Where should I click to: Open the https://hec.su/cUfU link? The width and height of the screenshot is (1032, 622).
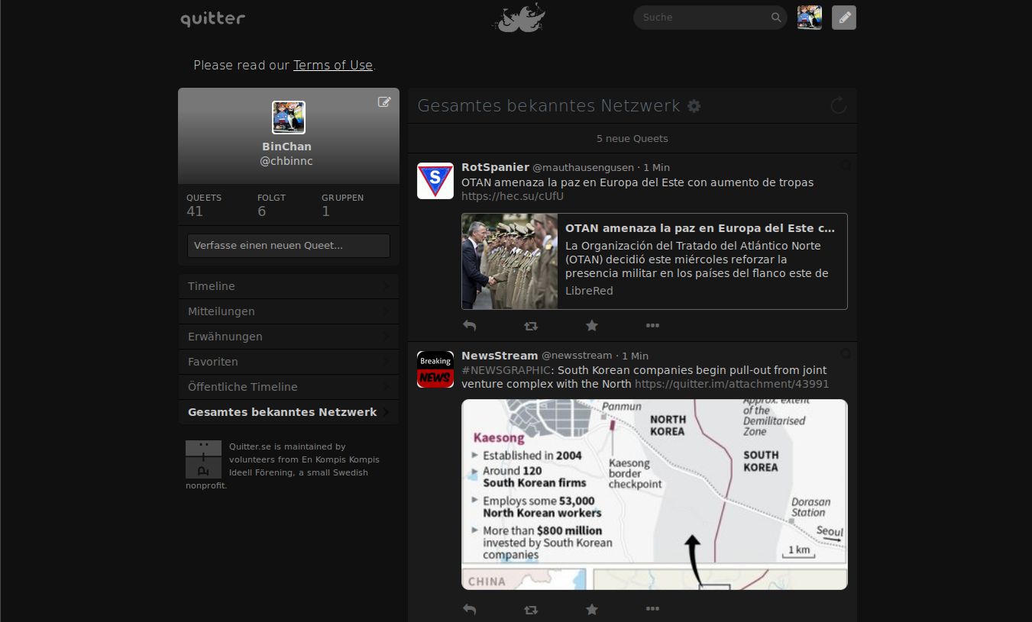pos(513,196)
